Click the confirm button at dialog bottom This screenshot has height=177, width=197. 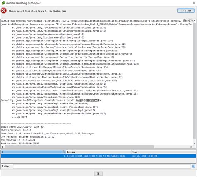click(x=98, y=174)
